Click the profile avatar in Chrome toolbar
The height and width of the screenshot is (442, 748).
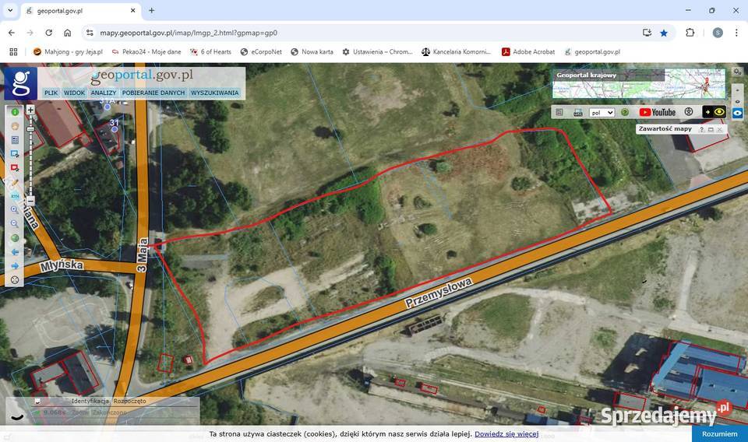coord(718,33)
